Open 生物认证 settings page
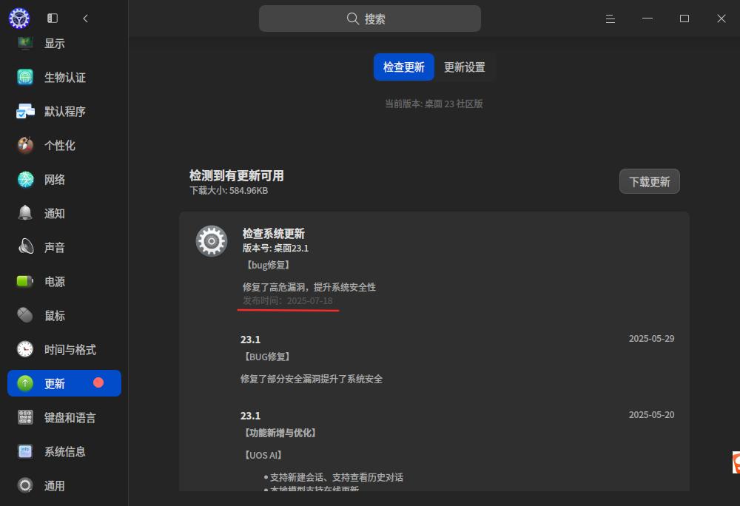 click(64, 78)
